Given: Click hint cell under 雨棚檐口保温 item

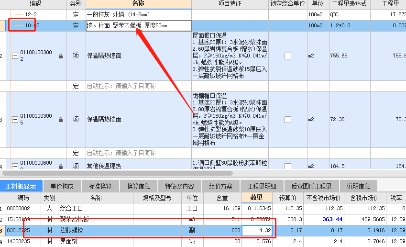Looking at the screenshot, I should tap(139, 153).
